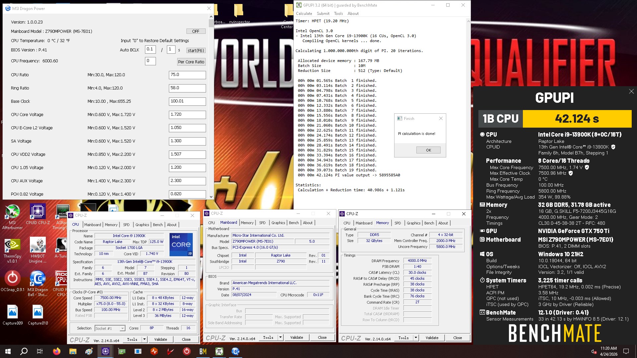Expand the Socket #1 selection combo box
Screen dimensions: 637x358
(110, 328)
